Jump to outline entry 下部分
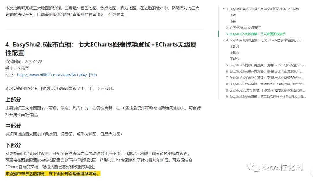The height and width of the screenshot is (181, 313). click(234, 59)
